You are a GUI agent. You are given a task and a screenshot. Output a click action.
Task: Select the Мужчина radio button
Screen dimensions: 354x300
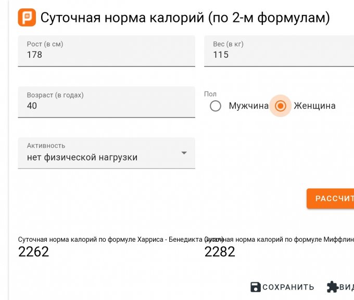[x=216, y=106]
